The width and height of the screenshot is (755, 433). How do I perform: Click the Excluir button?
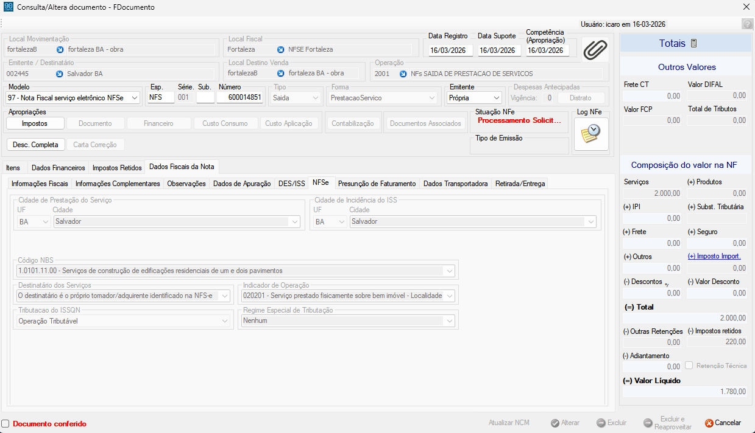tap(611, 423)
